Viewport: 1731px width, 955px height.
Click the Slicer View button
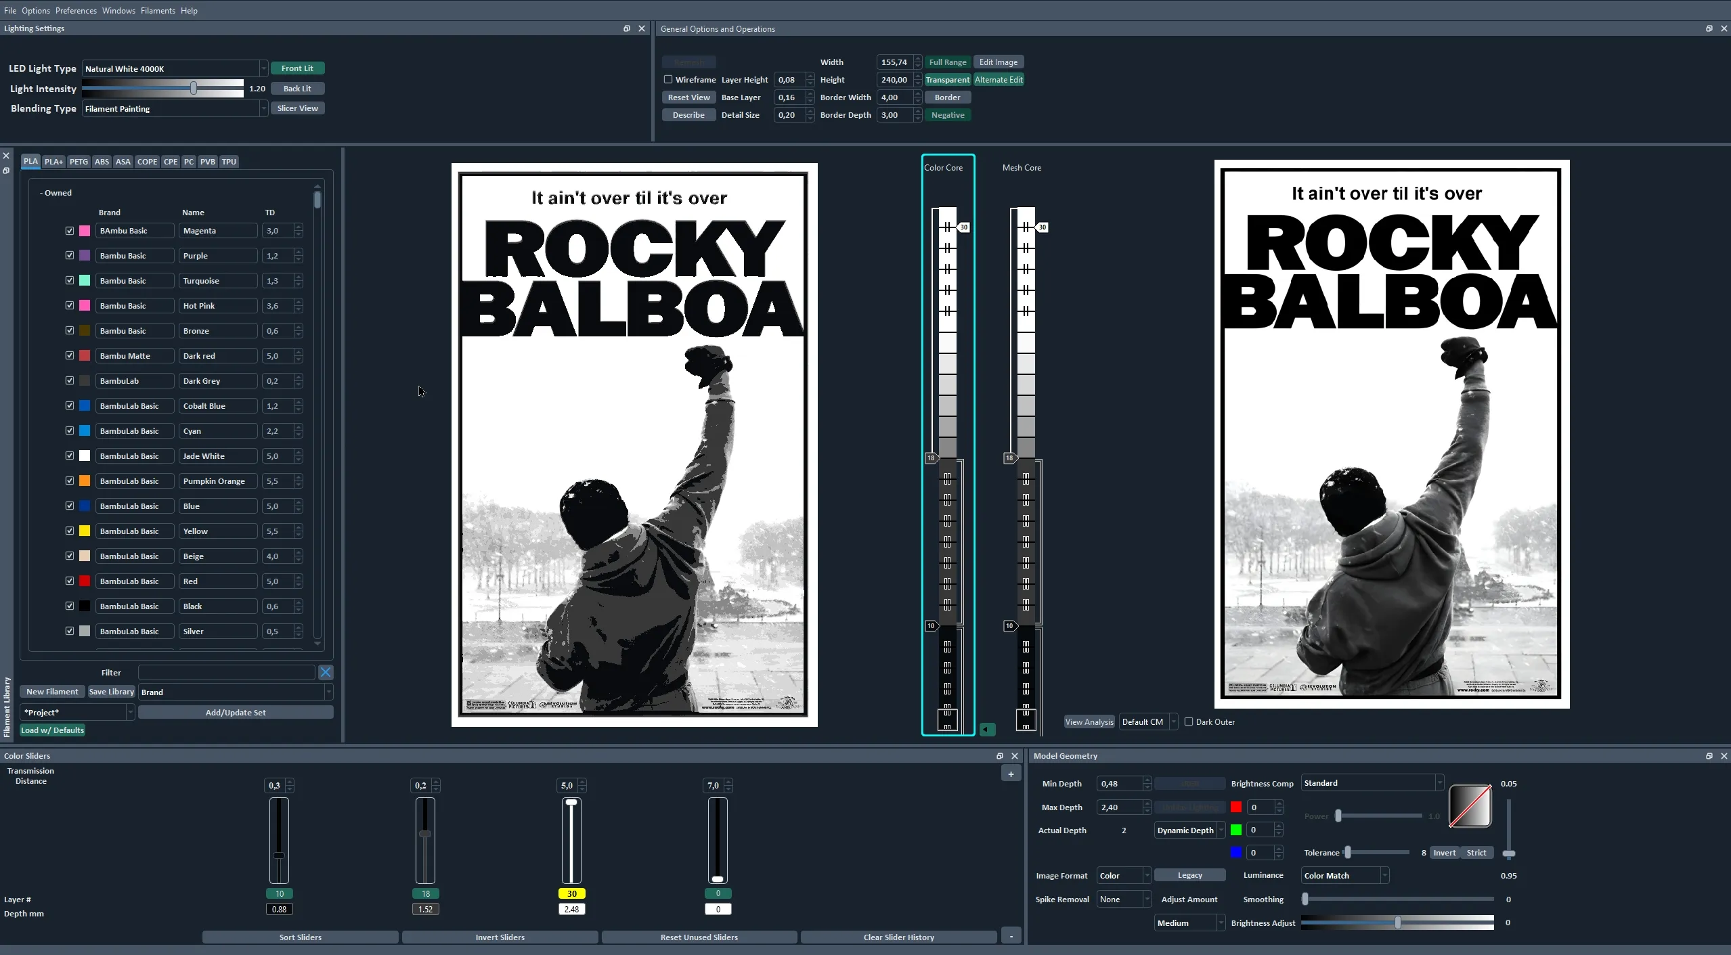297,108
